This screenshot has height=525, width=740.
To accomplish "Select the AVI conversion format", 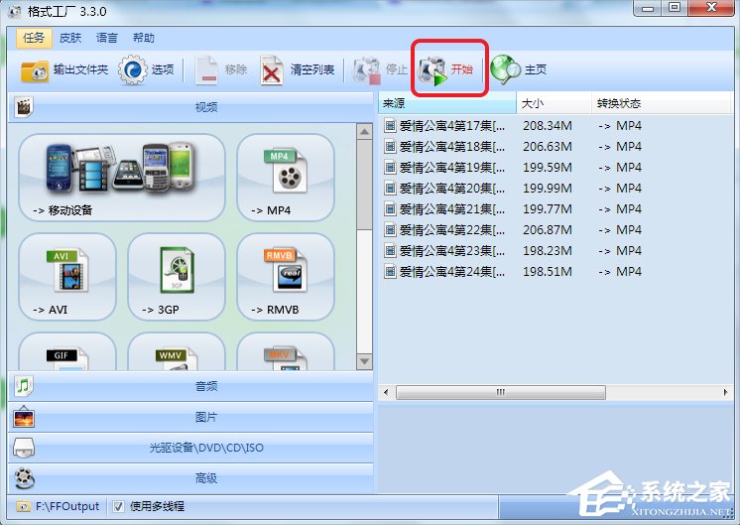I will coord(66,277).
